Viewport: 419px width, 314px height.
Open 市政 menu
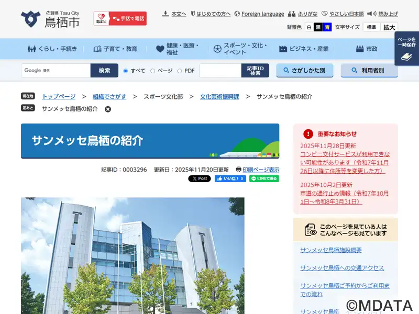tap(367, 49)
